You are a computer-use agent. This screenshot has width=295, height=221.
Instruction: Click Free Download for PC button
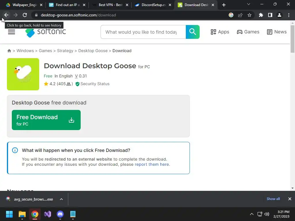tap(46, 120)
